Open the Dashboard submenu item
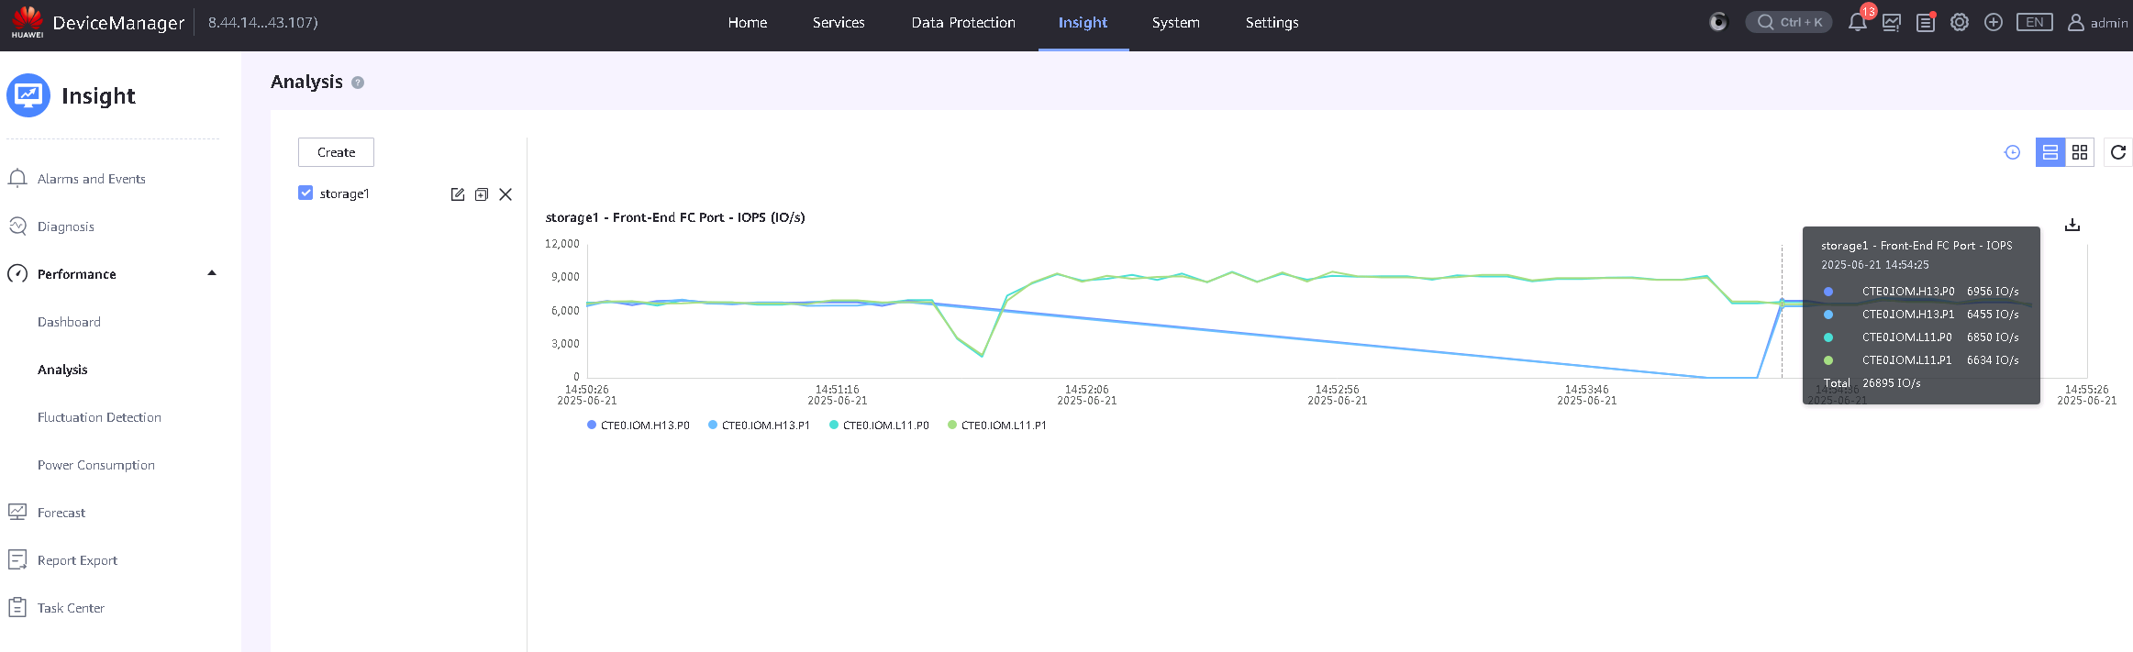 tap(69, 322)
